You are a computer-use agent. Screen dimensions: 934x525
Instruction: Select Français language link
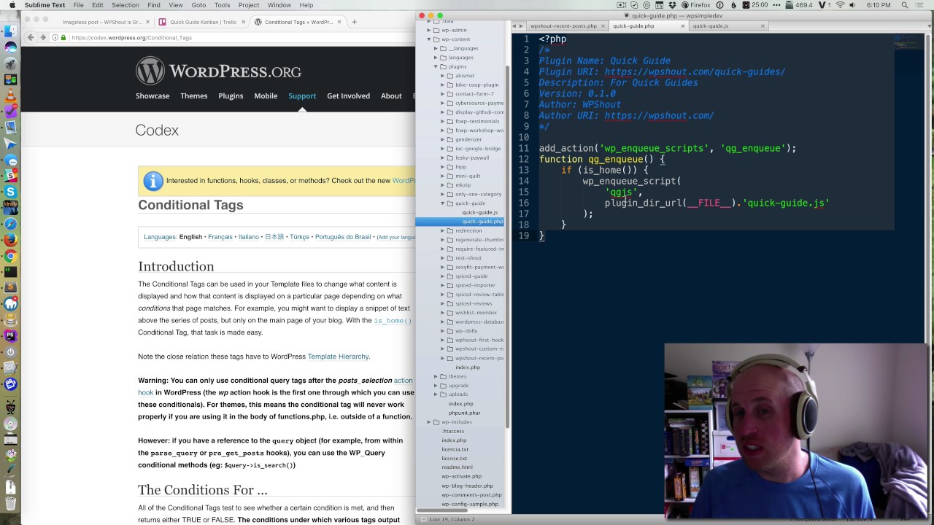point(220,237)
